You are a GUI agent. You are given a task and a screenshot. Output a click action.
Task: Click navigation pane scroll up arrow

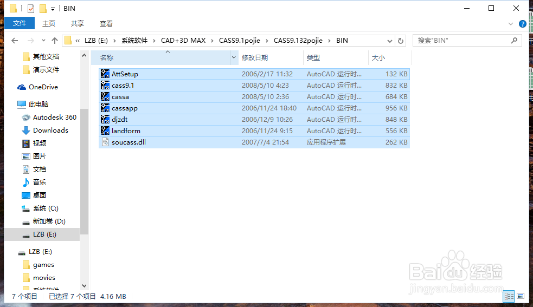[x=84, y=55]
